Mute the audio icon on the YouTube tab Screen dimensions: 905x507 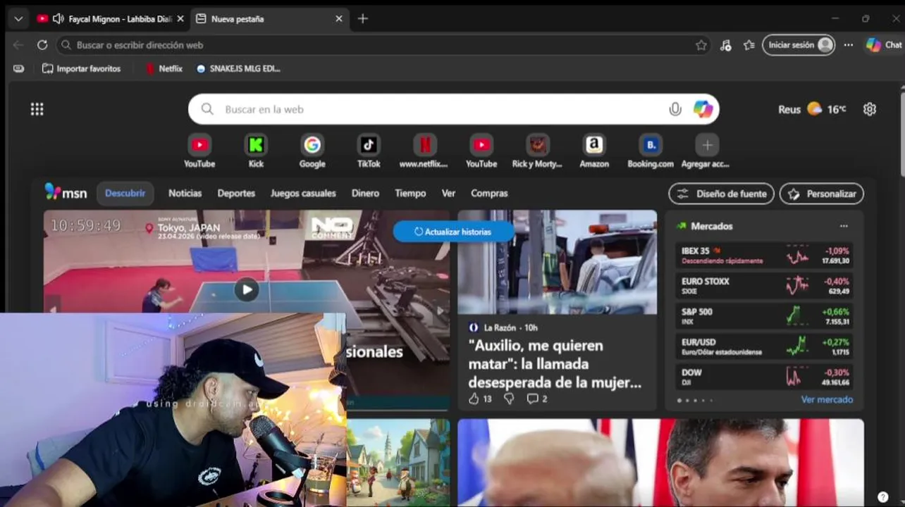pos(59,19)
